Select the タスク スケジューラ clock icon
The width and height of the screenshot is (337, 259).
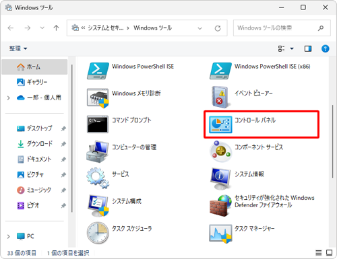(x=98, y=233)
